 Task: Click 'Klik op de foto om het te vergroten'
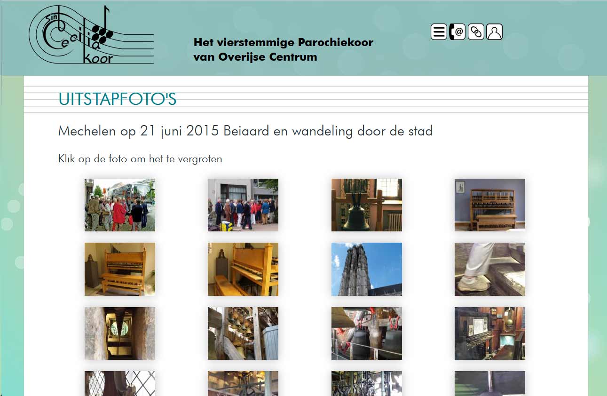pyautogui.click(x=140, y=159)
